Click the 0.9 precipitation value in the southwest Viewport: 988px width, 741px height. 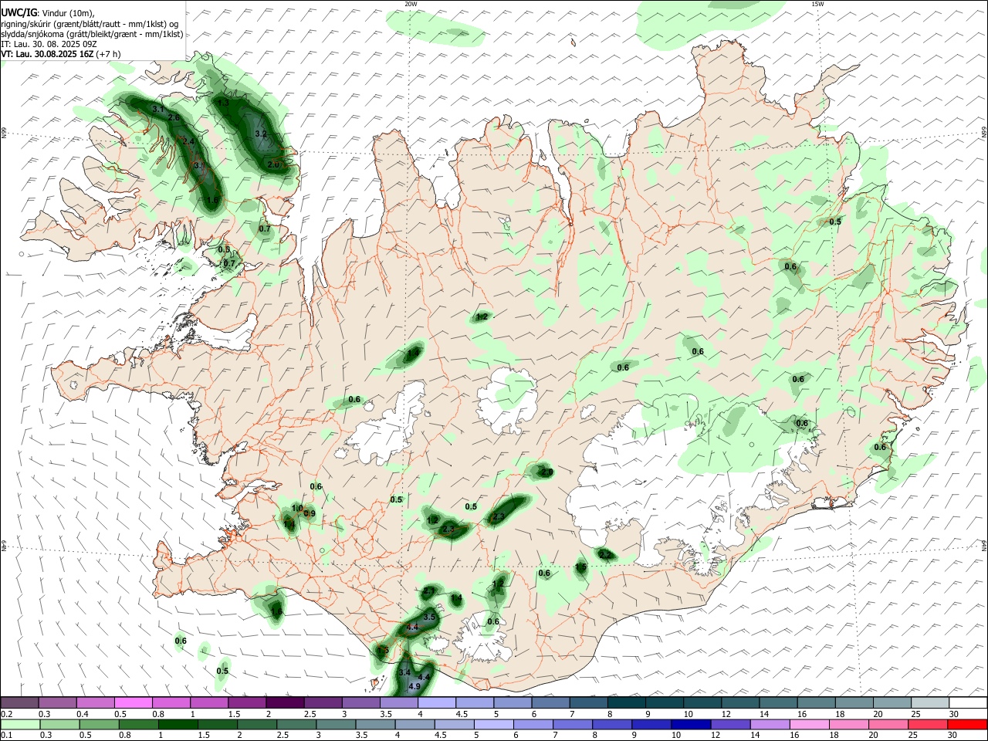310,514
